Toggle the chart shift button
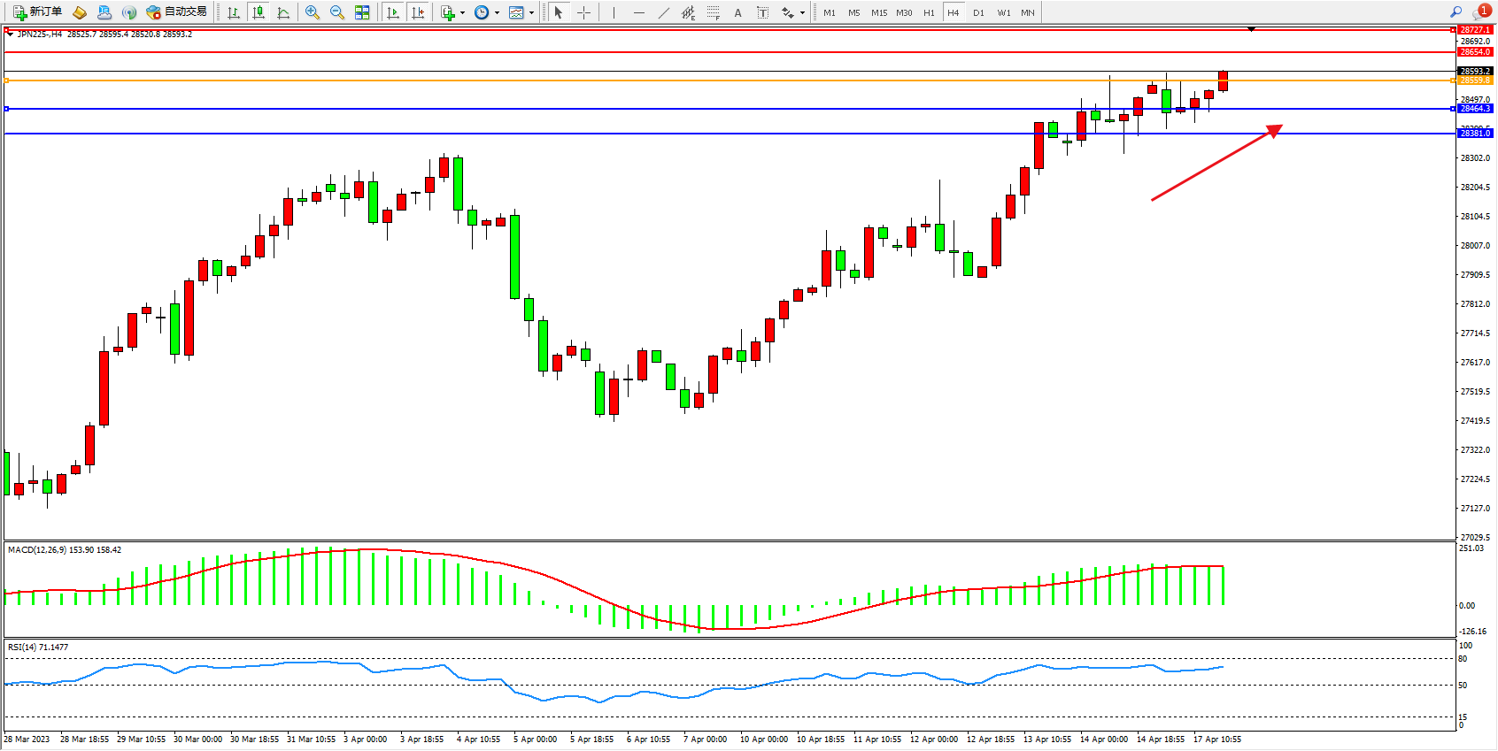The height and width of the screenshot is (751, 1498). click(x=418, y=12)
